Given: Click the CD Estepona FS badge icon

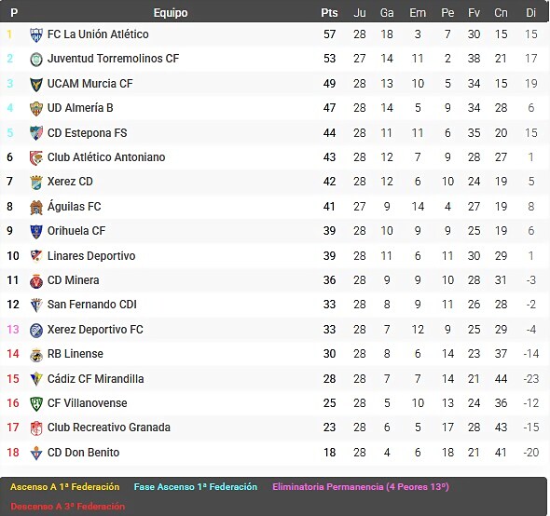Looking at the screenshot, I should pyautogui.click(x=36, y=133).
